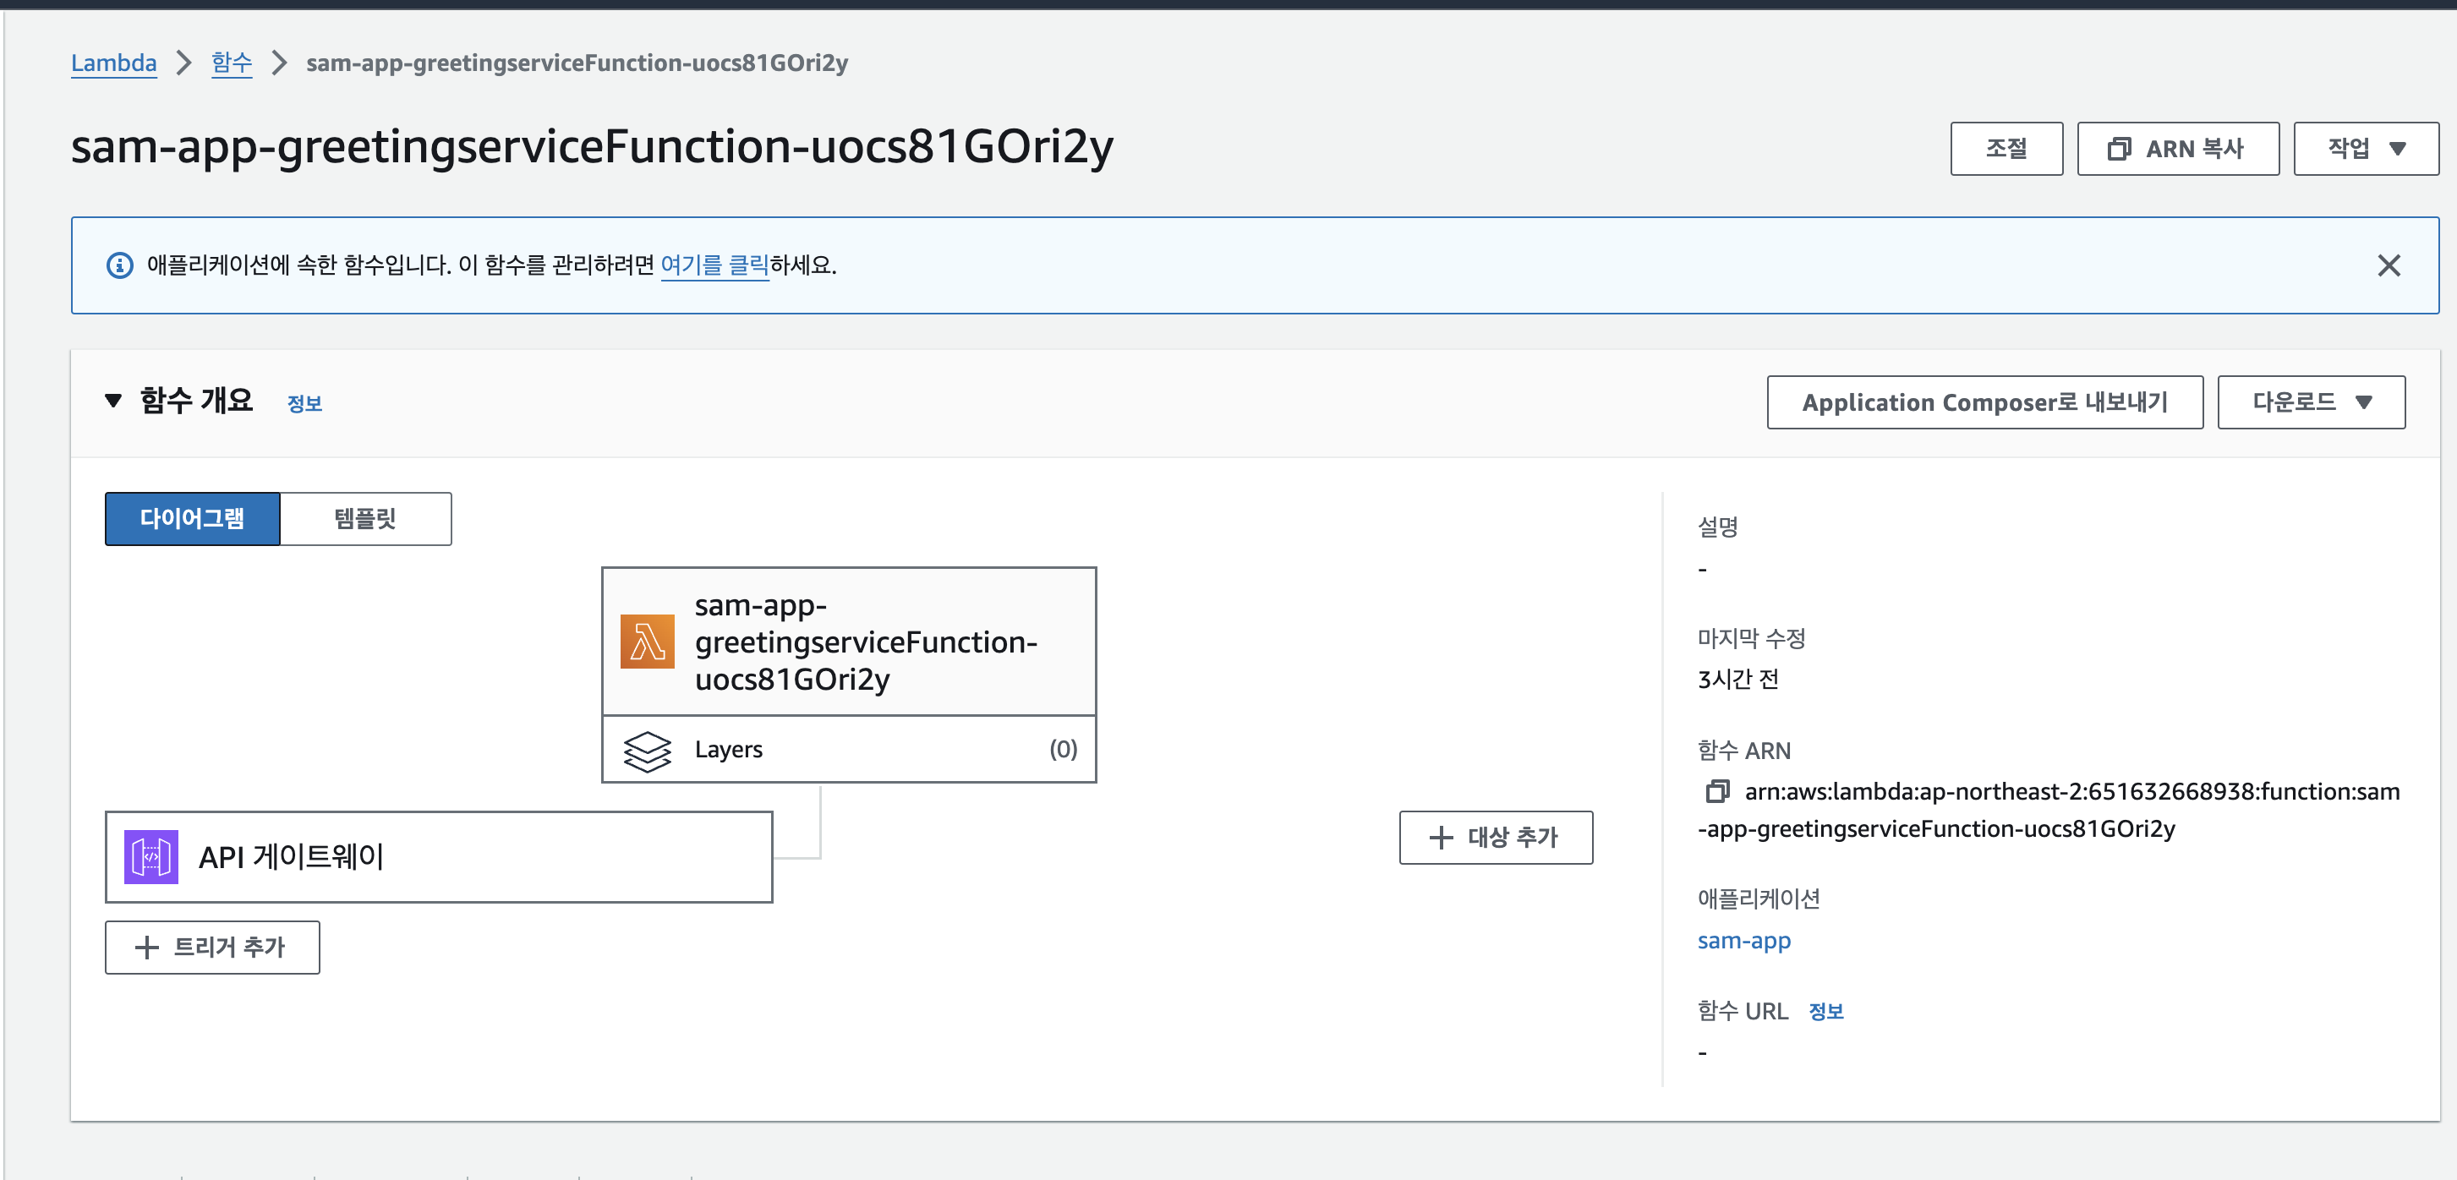Click the Layers stack icon
The height and width of the screenshot is (1180, 2457).
tap(647, 751)
